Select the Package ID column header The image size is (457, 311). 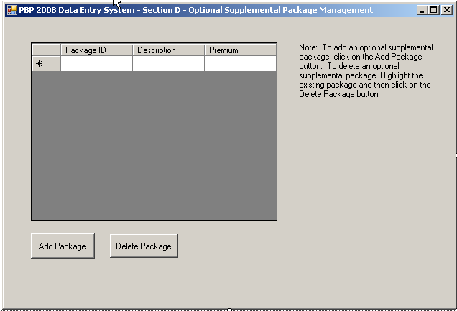[96, 50]
